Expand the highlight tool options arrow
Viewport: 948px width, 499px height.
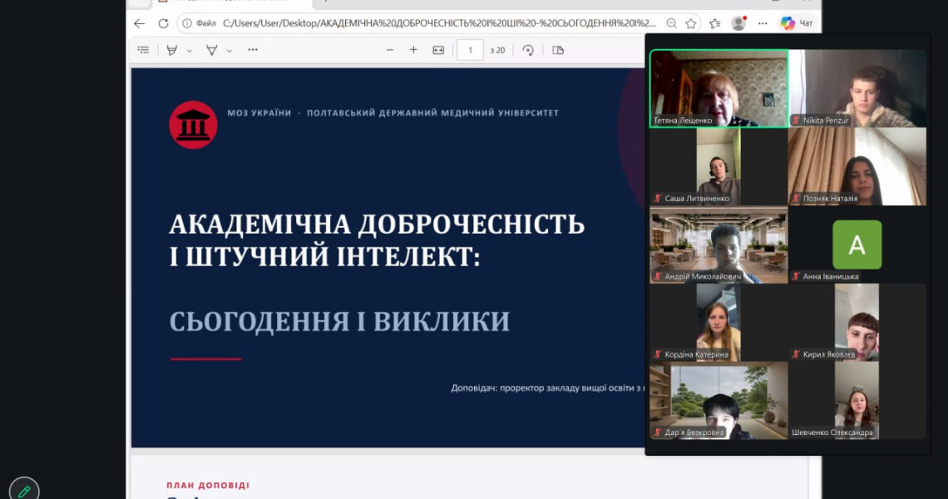coord(190,51)
